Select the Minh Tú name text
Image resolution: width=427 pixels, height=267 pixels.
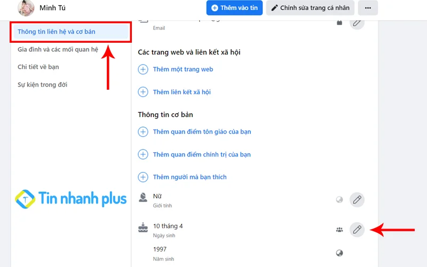[x=52, y=8]
